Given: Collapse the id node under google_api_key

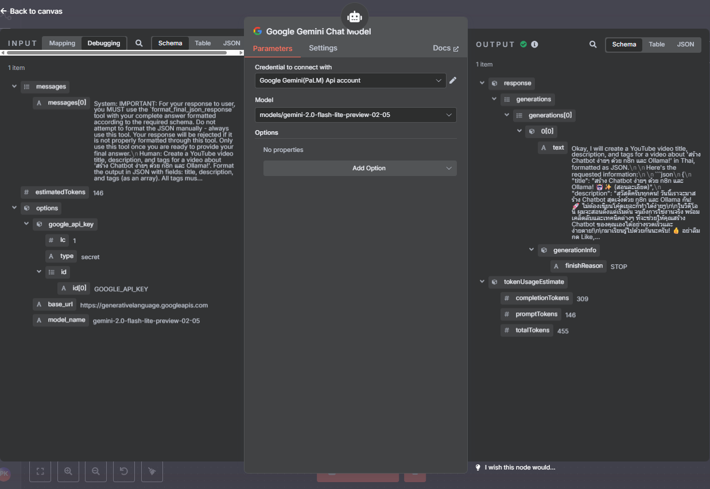Looking at the screenshot, I should (x=39, y=272).
